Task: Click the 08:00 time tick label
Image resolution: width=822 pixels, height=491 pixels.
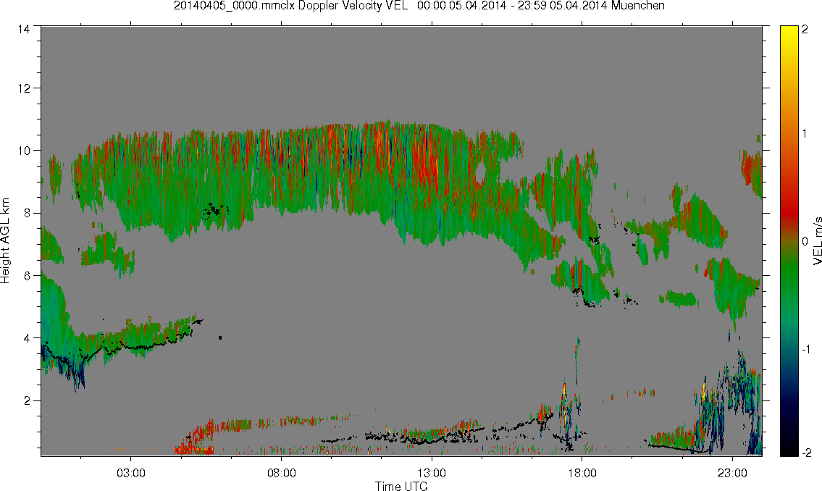Action: coord(282,473)
